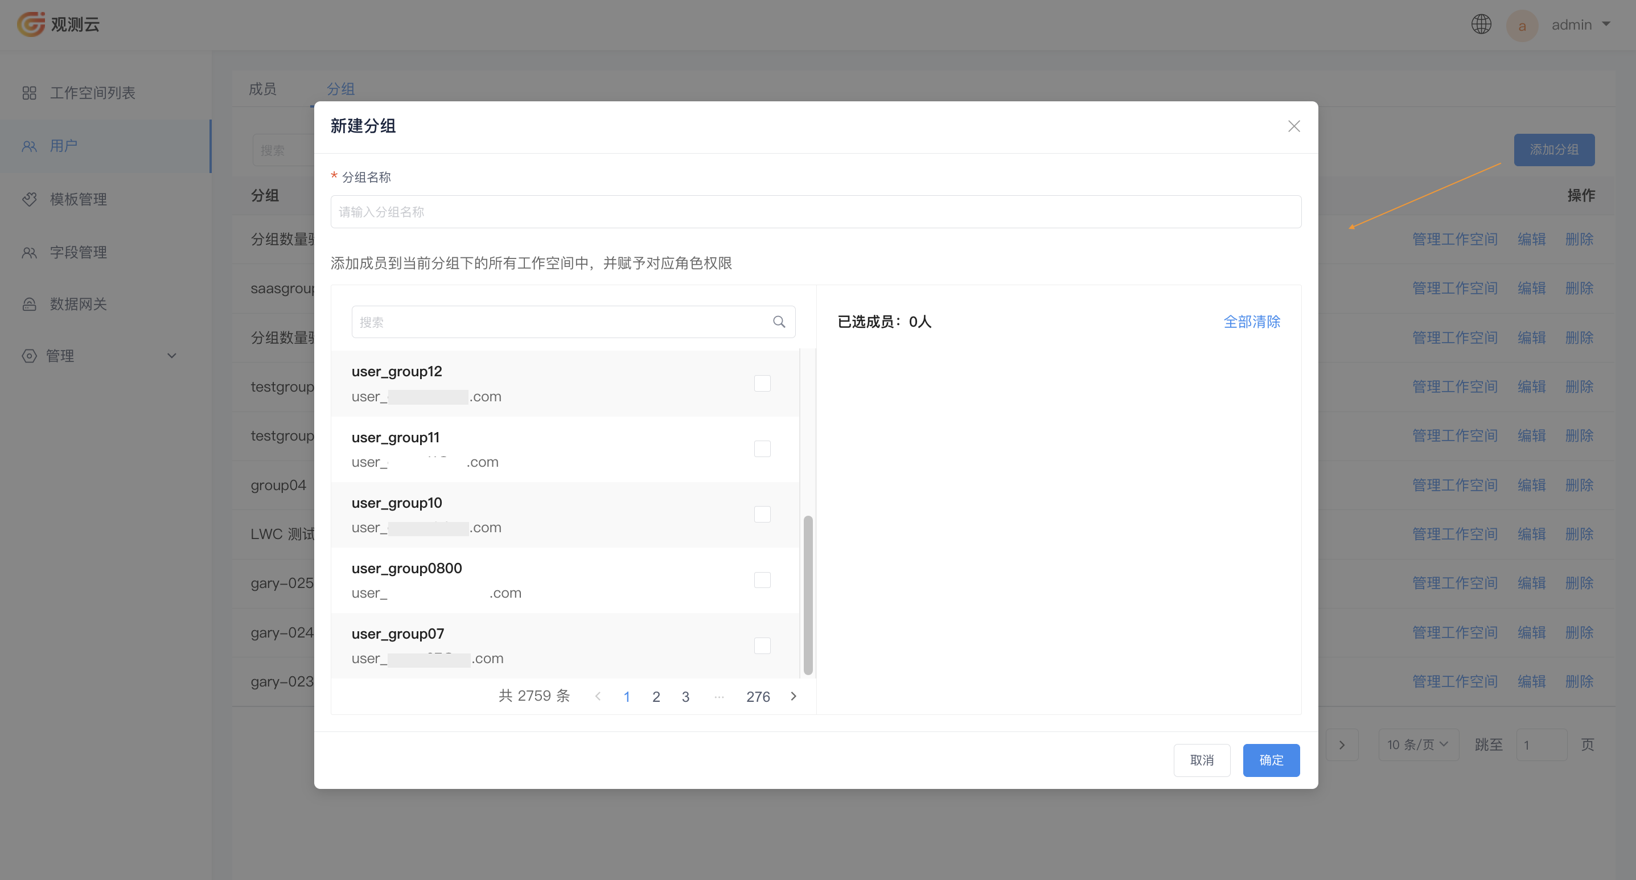1636x880 pixels.
Task: Check the user_group11 checkbox
Action: click(762, 449)
